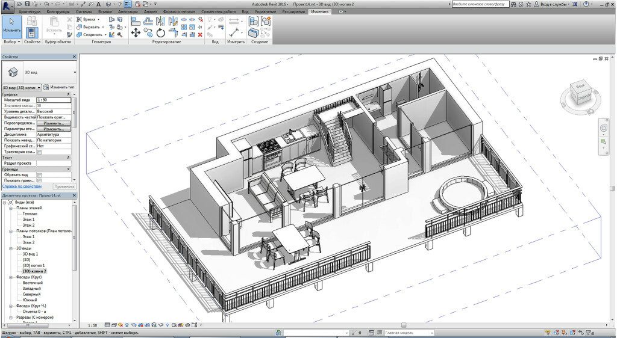The width and height of the screenshot is (617, 338).
Task: Switch to the Архитектура ribbon tab
Action: point(30,11)
